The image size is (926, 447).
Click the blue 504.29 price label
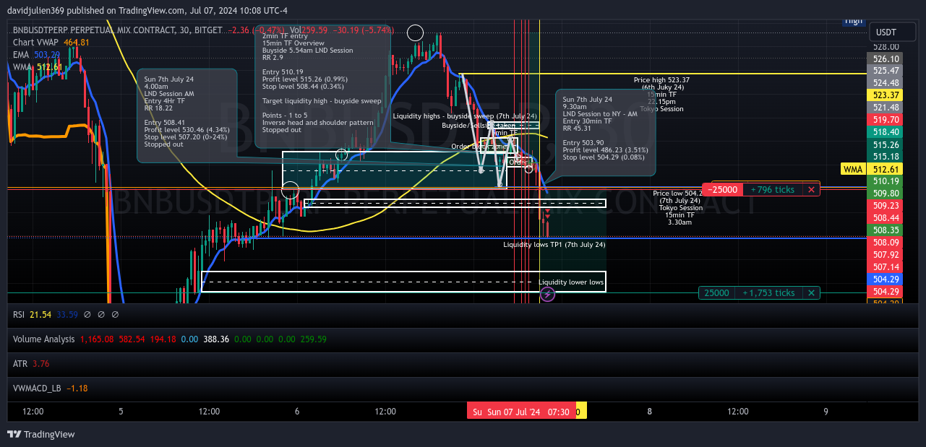[x=886, y=279]
